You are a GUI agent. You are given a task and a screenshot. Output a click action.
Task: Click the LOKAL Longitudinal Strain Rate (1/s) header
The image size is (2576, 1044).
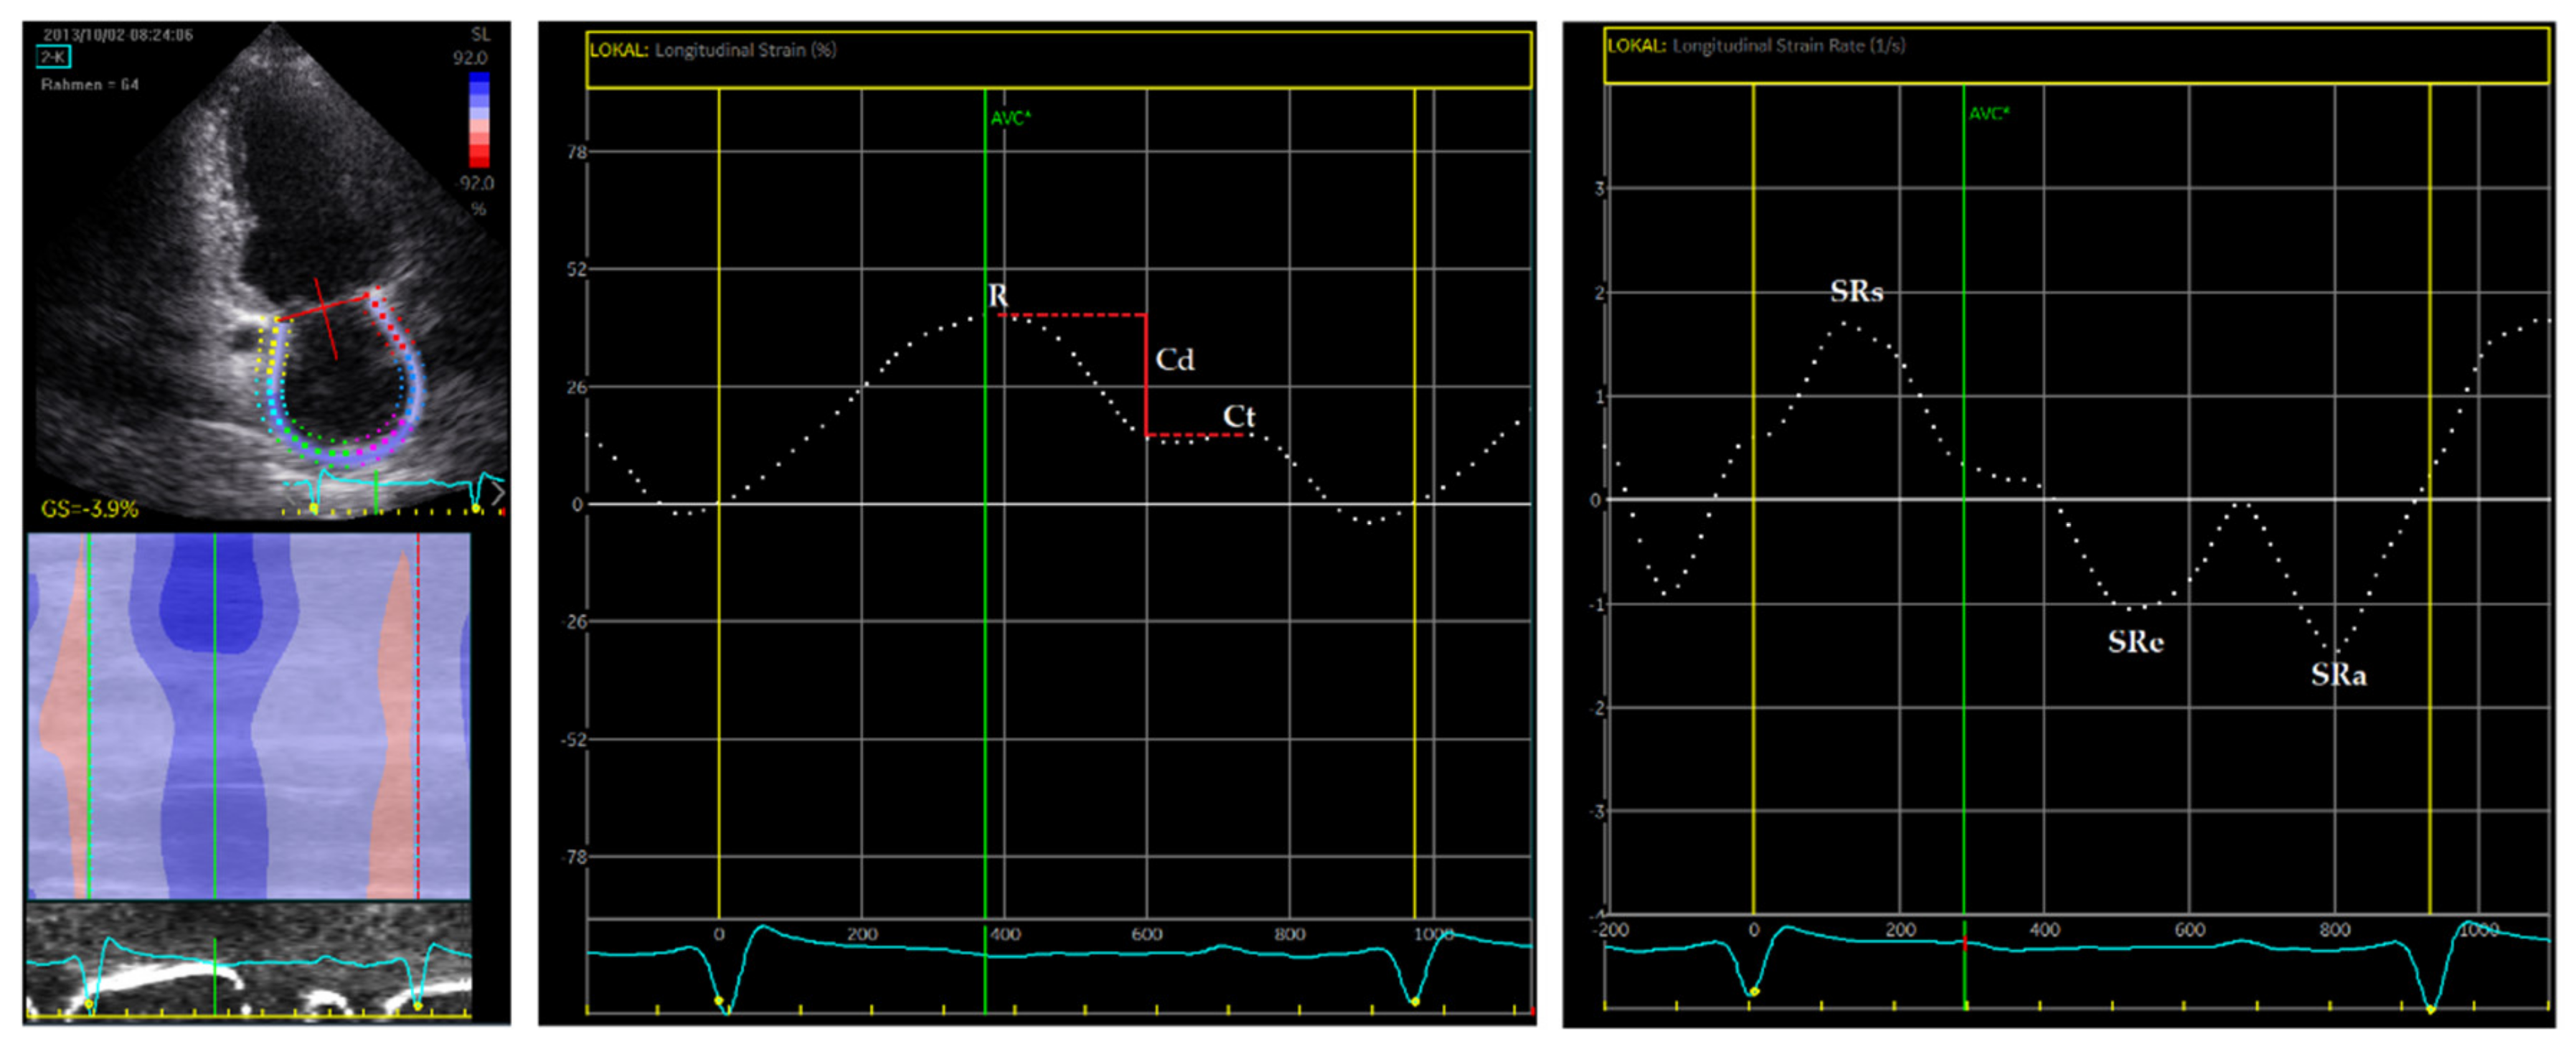pos(1755,46)
